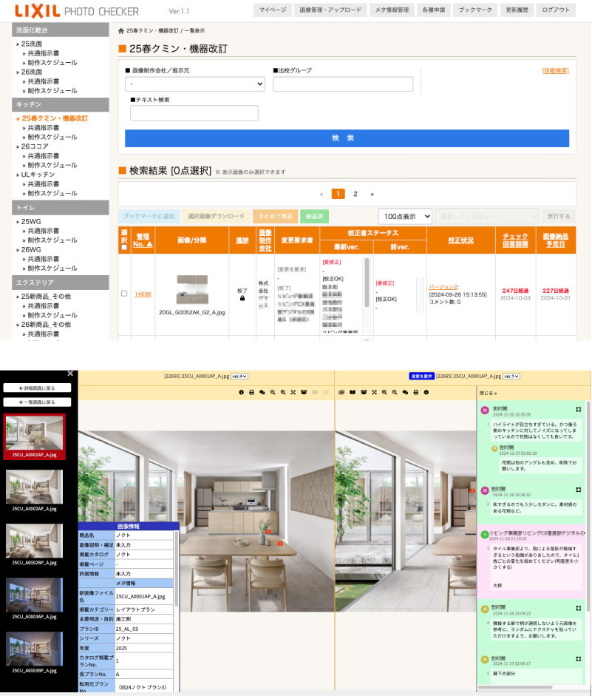Image resolution: width=592 pixels, height=696 pixels.
Task: Open comments via left viewer speech-bubble icon
Action: point(262,392)
